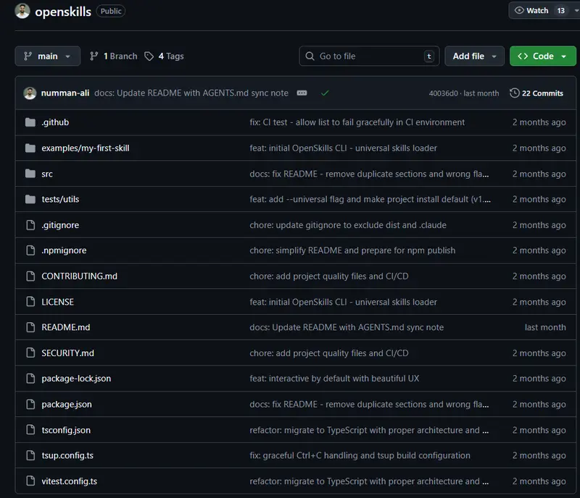Open the Add file dropdown
Viewport: 580px width, 498px height.
[474, 56]
